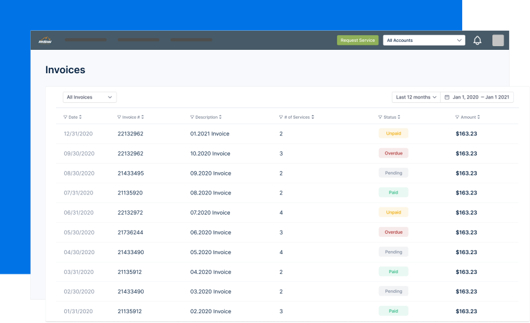Click the filter icon beside # of Services

[281, 117]
